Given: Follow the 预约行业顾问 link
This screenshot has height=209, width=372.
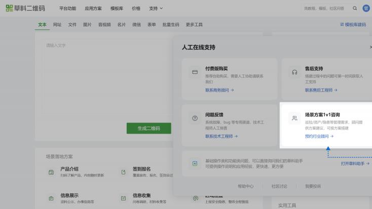Looking at the screenshot, I should [x=319, y=136].
